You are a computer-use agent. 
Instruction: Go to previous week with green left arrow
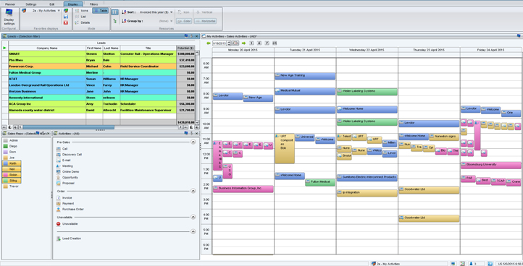click(x=209, y=43)
